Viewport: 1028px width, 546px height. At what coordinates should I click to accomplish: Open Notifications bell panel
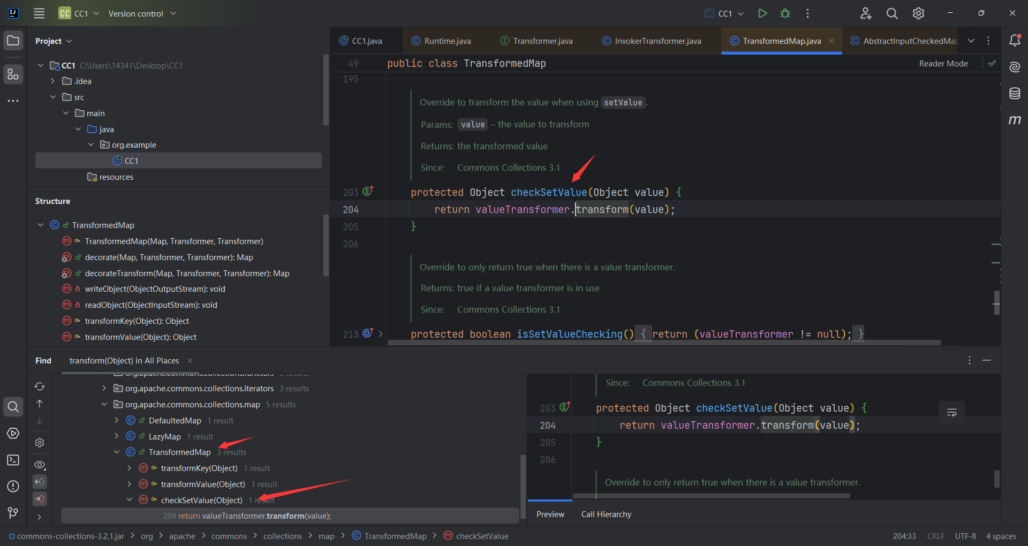(x=1015, y=40)
